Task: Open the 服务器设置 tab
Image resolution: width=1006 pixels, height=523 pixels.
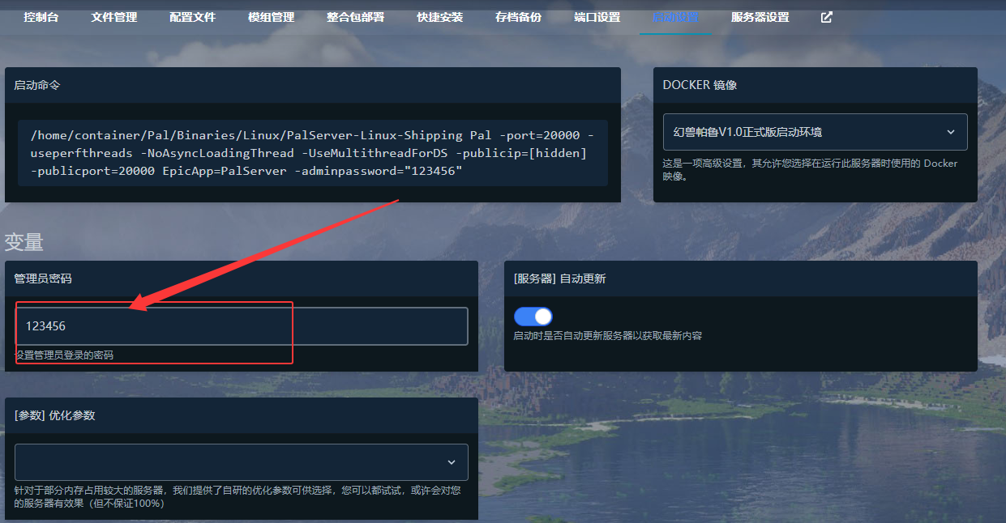Action: point(760,17)
